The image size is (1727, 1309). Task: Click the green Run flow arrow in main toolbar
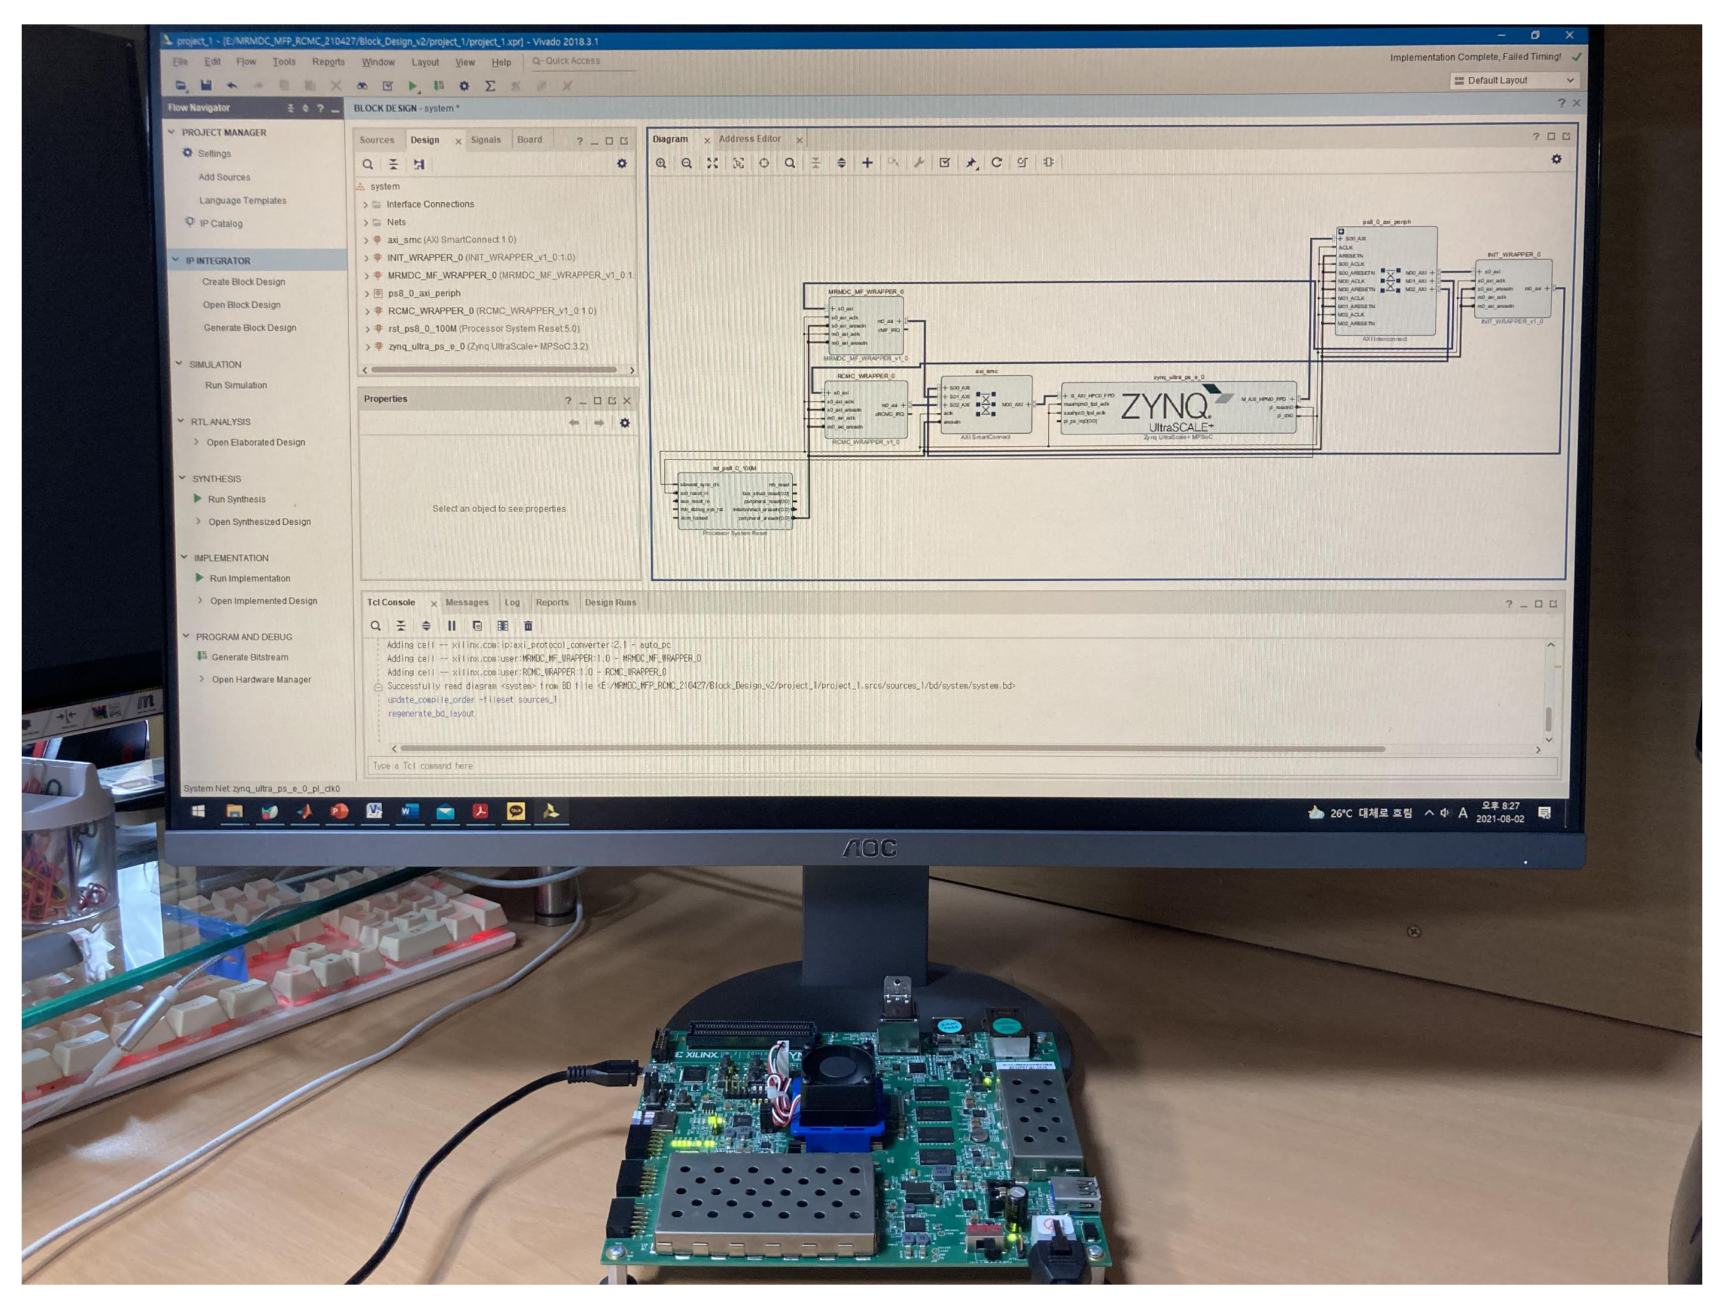coord(413,86)
